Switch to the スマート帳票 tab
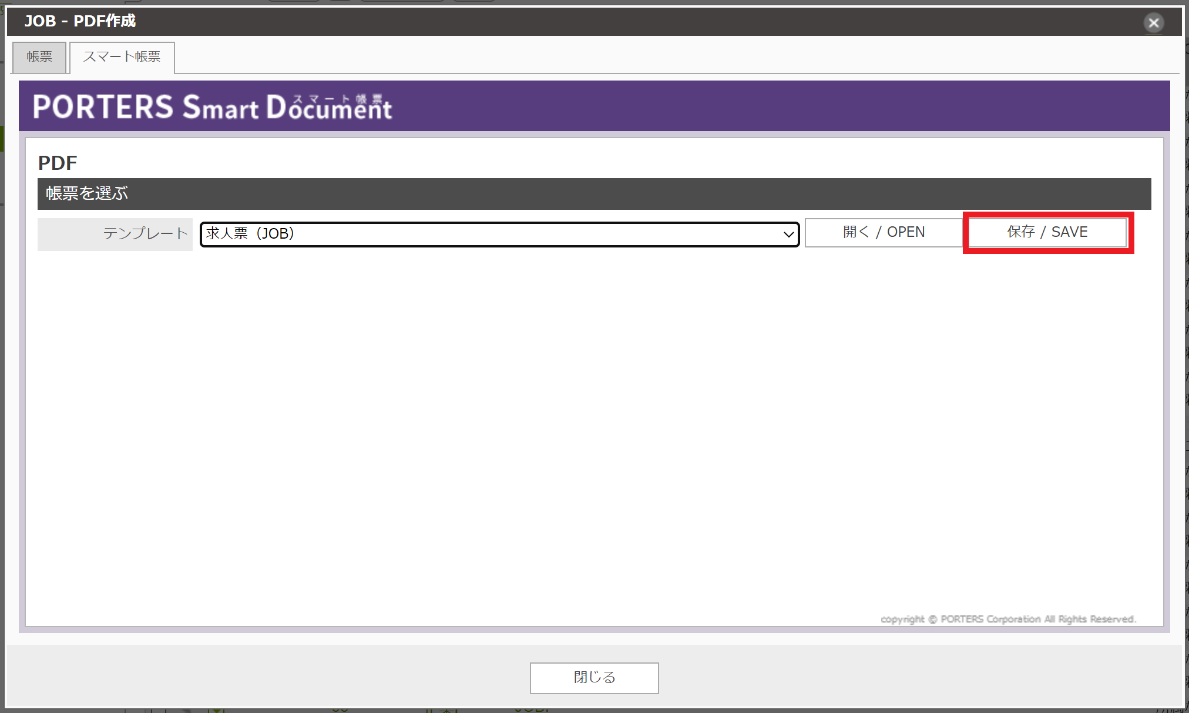The height and width of the screenshot is (713, 1189). pyautogui.click(x=122, y=57)
